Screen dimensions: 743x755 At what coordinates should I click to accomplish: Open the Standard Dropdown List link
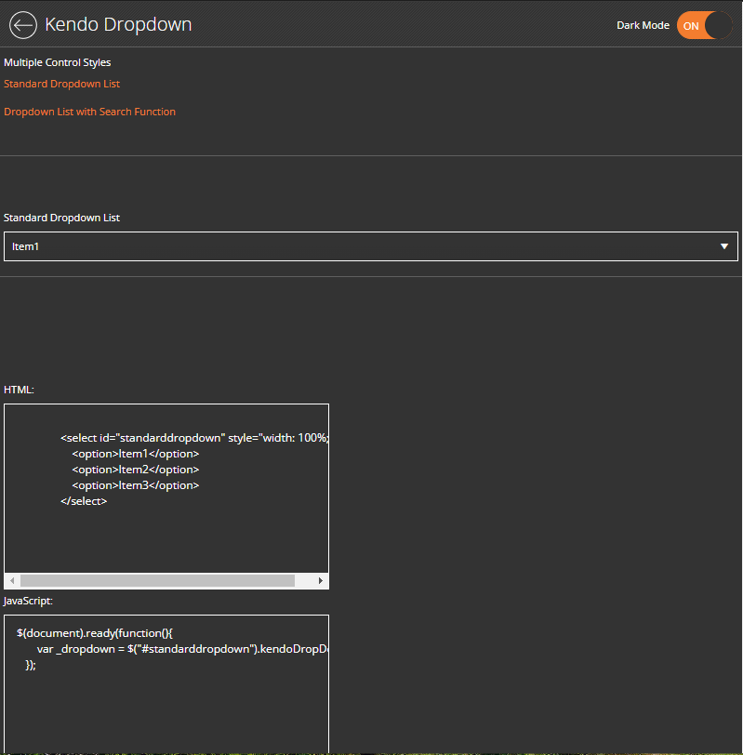pyautogui.click(x=61, y=84)
